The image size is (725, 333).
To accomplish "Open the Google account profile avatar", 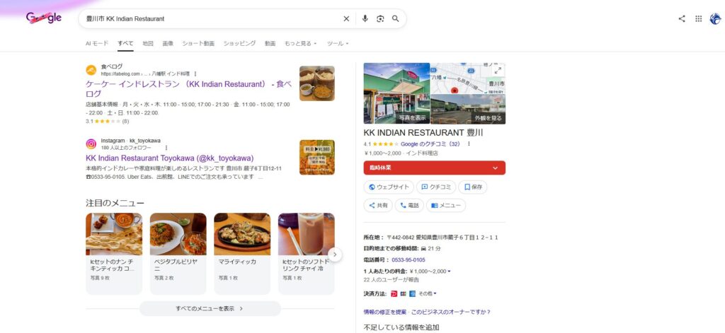I will tap(715, 19).
